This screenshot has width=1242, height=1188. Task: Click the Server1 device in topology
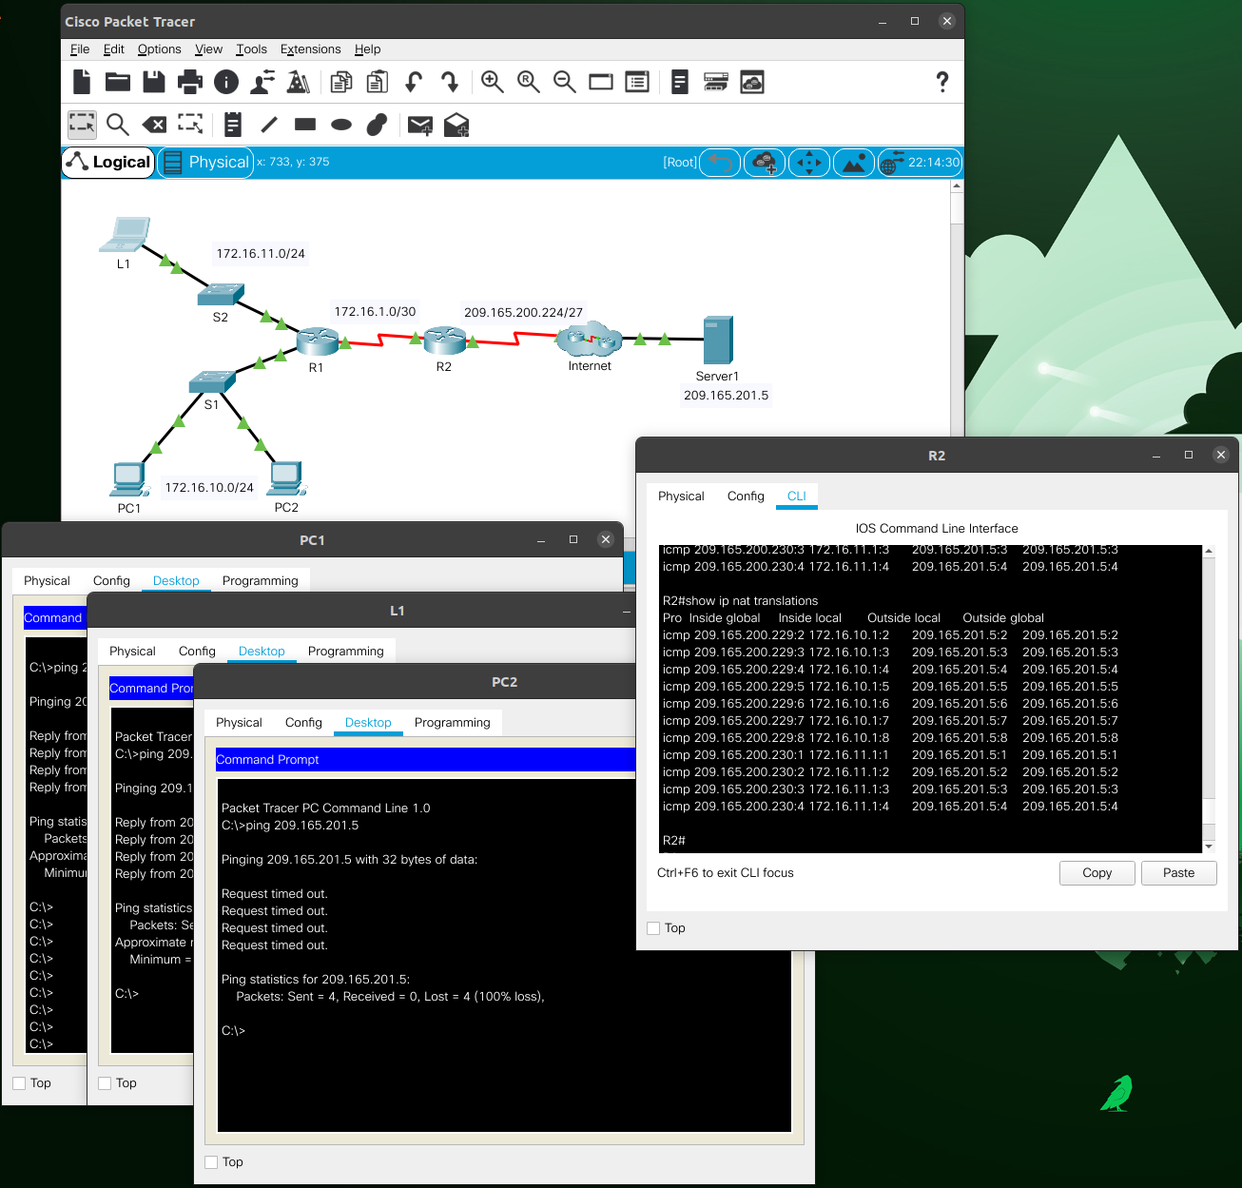(718, 341)
